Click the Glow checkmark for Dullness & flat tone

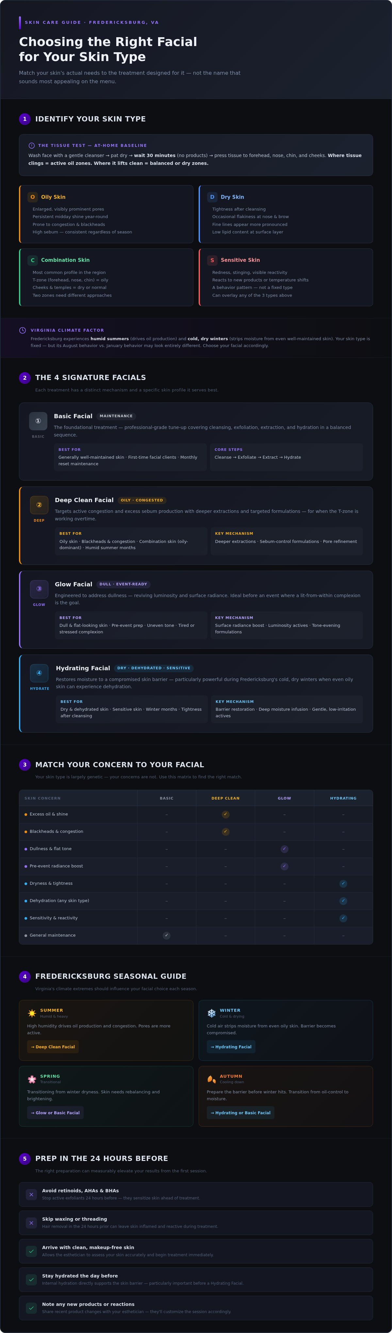tap(284, 849)
